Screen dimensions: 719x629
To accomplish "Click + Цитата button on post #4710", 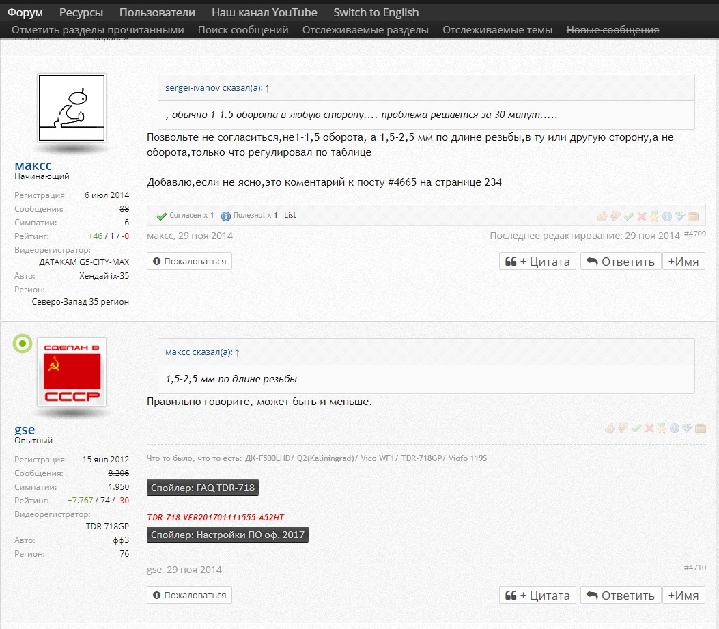I will [x=538, y=595].
